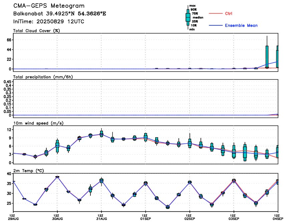The image size is (287, 224).
Task: Click the Total Cloud Cover (%) panel title
Action: tap(36, 31)
